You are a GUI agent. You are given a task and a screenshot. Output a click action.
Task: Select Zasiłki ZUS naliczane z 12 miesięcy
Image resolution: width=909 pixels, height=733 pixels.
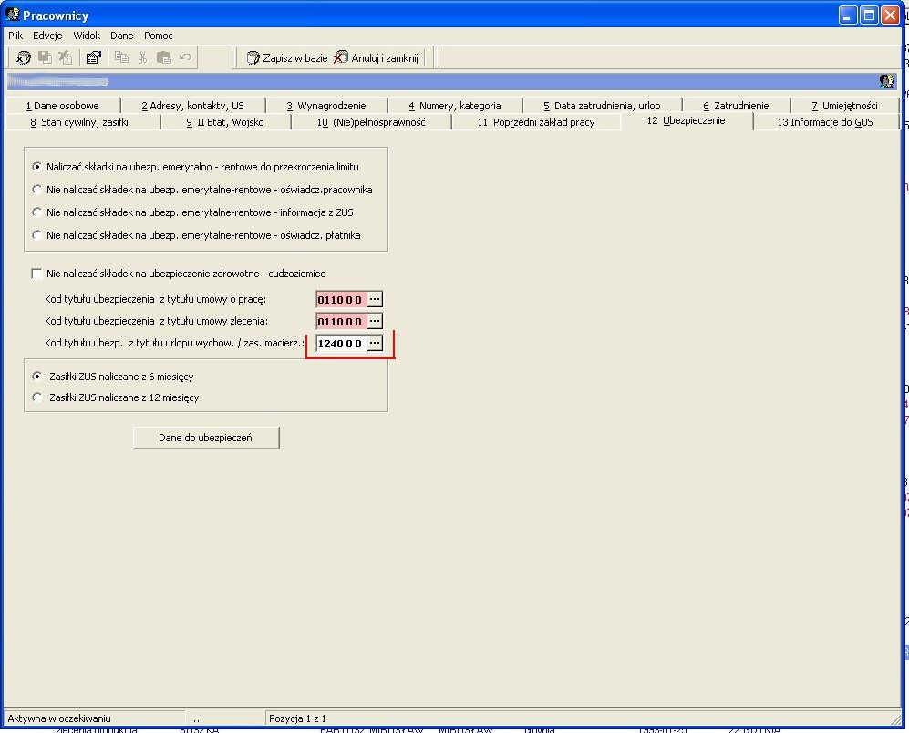click(x=116, y=397)
